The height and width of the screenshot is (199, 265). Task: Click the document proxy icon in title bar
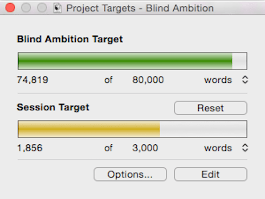pos(57,8)
